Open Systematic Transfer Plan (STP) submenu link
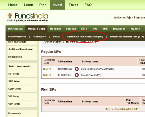Screen dimensions: 145x117 click(127, 37)
